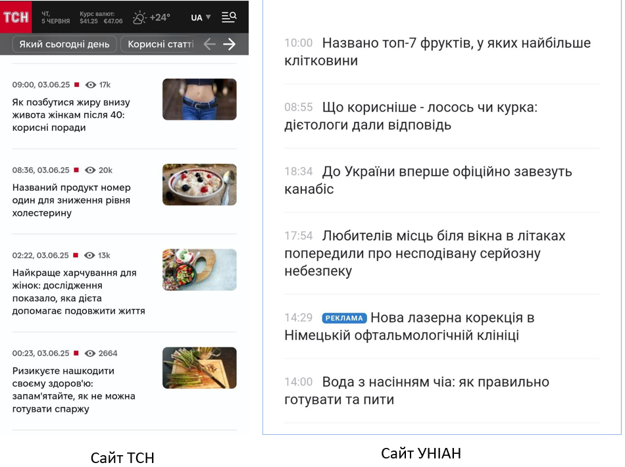Click the '08:55' UNIAN timestamp
This screenshot has width=625, height=467.
299,107
